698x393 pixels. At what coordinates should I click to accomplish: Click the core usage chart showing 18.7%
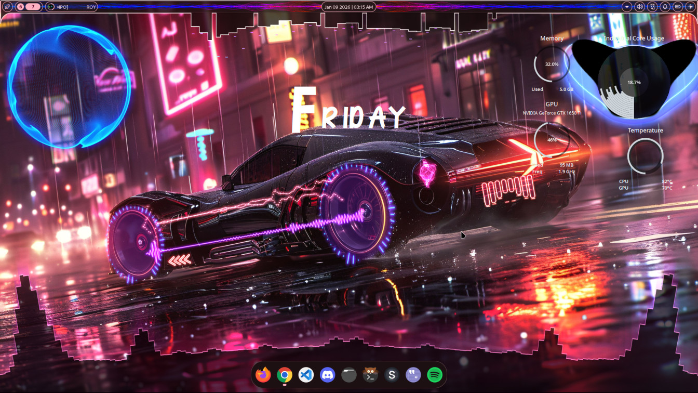(634, 82)
